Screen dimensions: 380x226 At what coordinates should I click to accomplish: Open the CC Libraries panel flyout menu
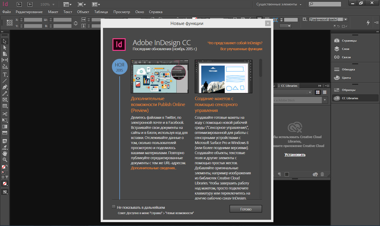click(327, 86)
